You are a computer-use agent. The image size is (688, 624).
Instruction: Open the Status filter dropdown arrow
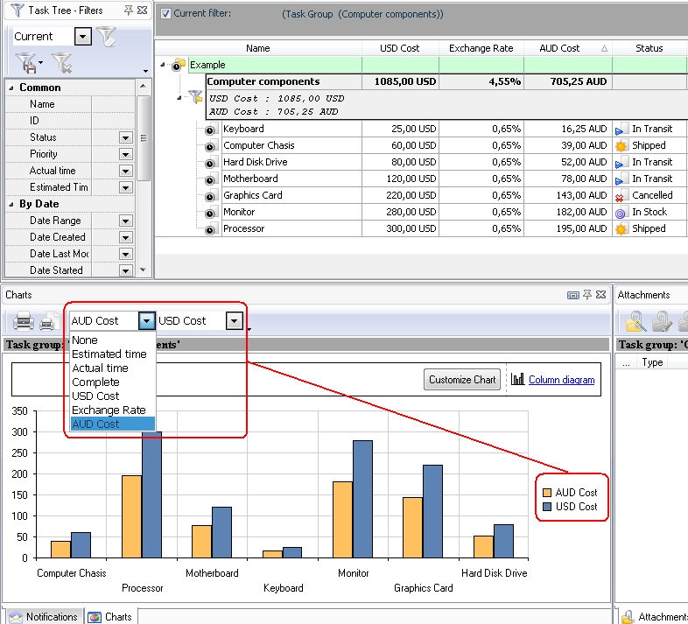(126, 138)
